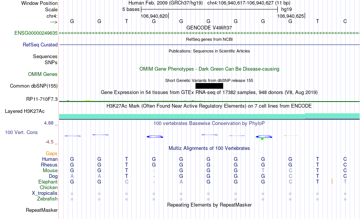Image resolution: width=360 pixels, height=219 pixels.
Task: Click the teal H3K27Ac signal bar
Action: click(209, 116)
